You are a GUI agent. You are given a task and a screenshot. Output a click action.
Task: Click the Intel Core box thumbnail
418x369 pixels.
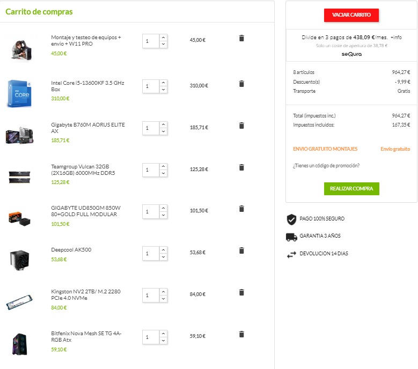point(19,93)
